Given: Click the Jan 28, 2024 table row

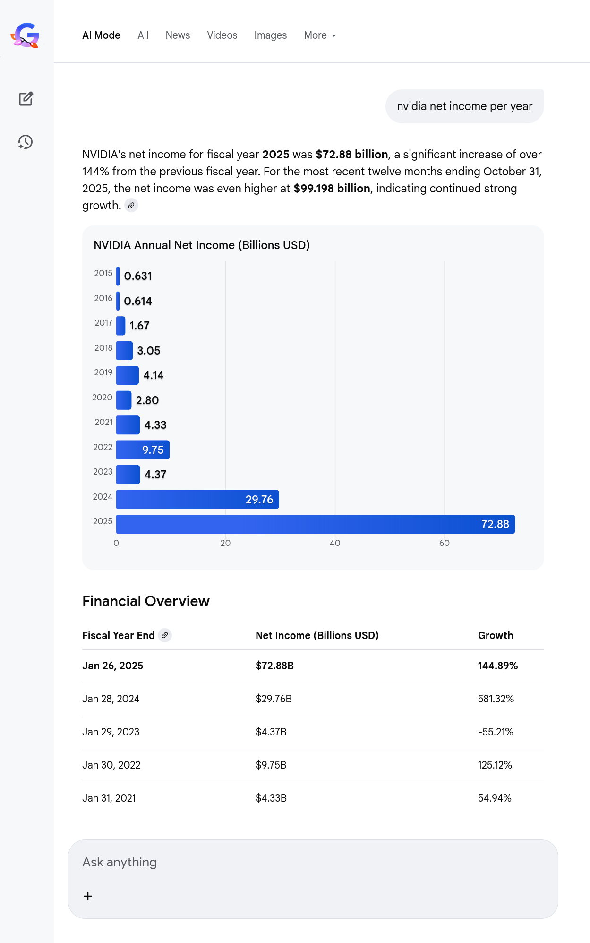Looking at the screenshot, I should coord(313,699).
